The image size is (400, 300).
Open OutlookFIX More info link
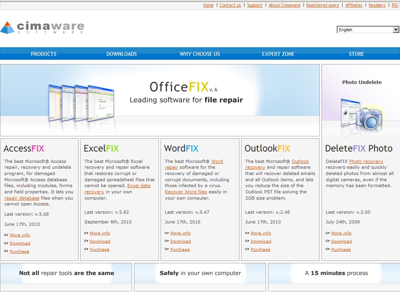pyautogui.click(x=261, y=233)
